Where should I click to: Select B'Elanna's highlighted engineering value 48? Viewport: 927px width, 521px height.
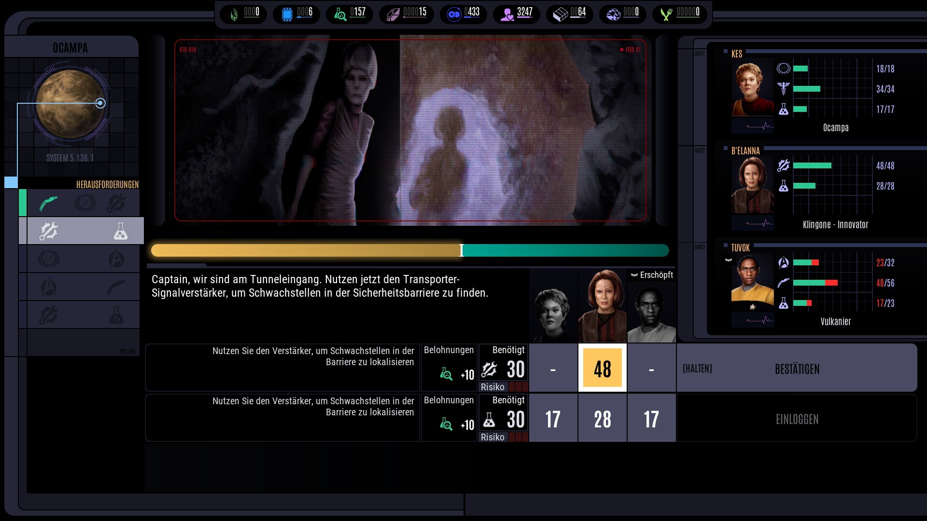tap(603, 368)
